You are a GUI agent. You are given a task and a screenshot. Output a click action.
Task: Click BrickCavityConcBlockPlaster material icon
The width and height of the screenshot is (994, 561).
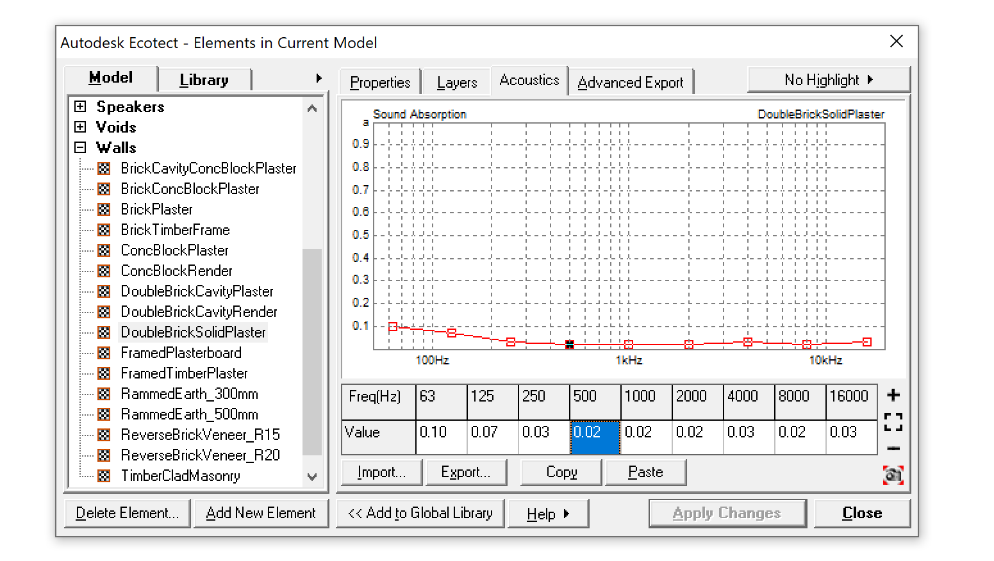pos(104,168)
